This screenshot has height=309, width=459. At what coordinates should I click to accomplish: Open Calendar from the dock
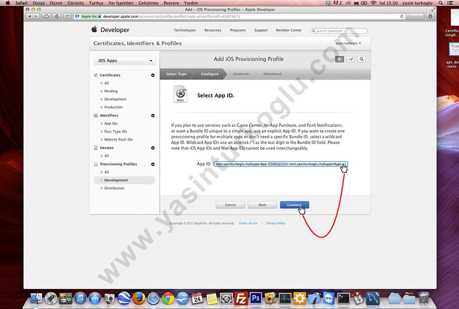pos(197,298)
